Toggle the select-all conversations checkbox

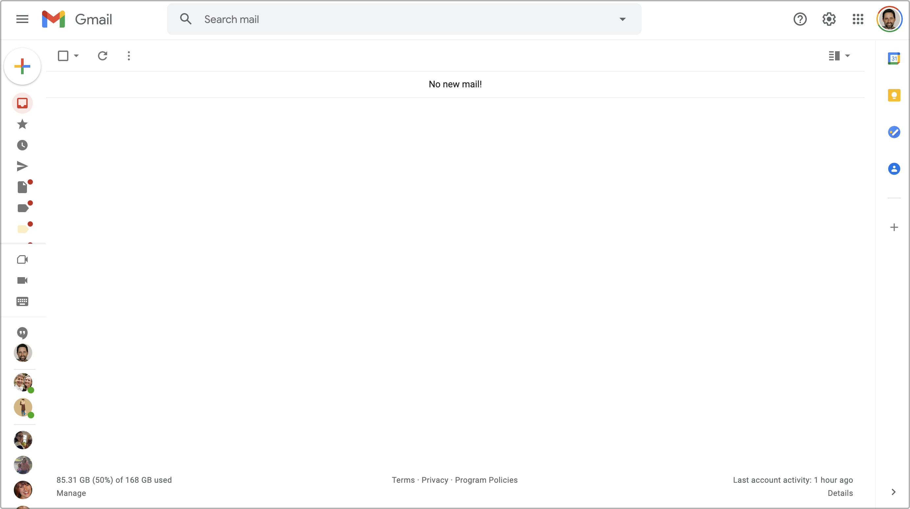click(x=63, y=55)
